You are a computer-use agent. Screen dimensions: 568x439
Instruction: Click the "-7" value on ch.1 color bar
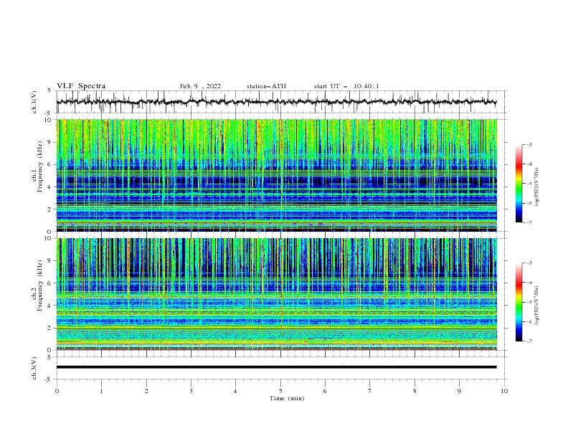pyautogui.click(x=529, y=222)
